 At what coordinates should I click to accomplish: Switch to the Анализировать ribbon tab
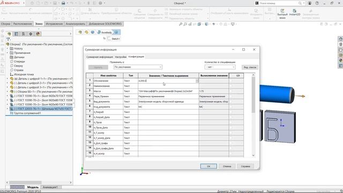pyautogui.click(x=76, y=24)
